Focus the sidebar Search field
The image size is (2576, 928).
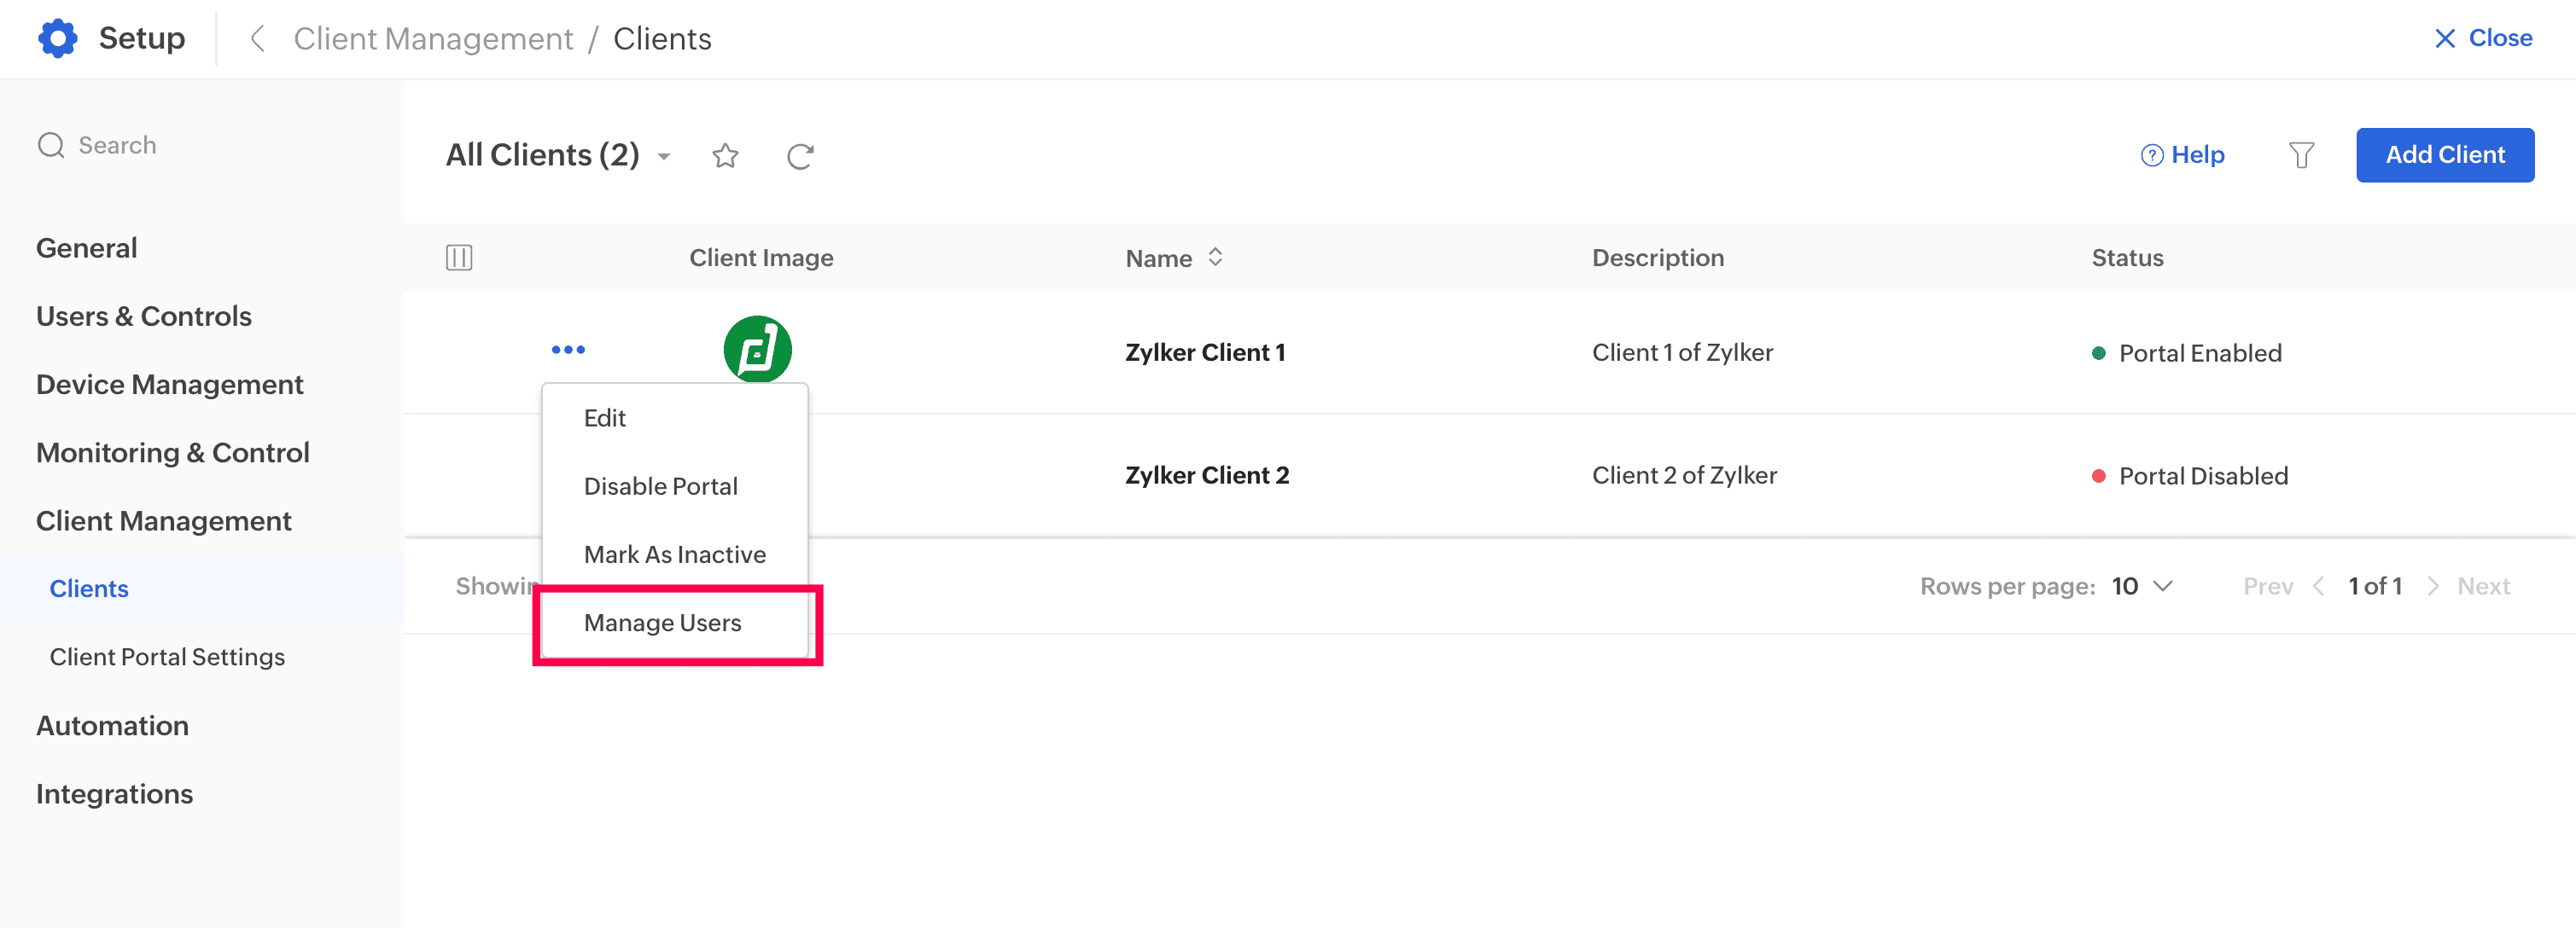[x=117, y=145]
